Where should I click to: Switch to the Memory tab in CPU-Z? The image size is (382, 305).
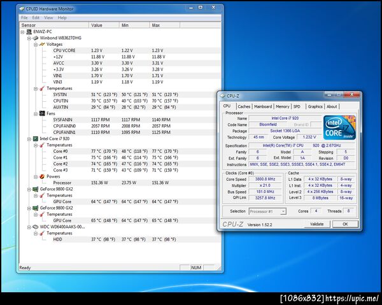pos(282,107)
